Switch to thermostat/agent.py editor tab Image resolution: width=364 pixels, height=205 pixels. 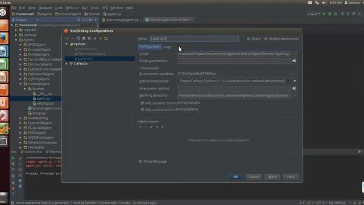click(121, 20)
